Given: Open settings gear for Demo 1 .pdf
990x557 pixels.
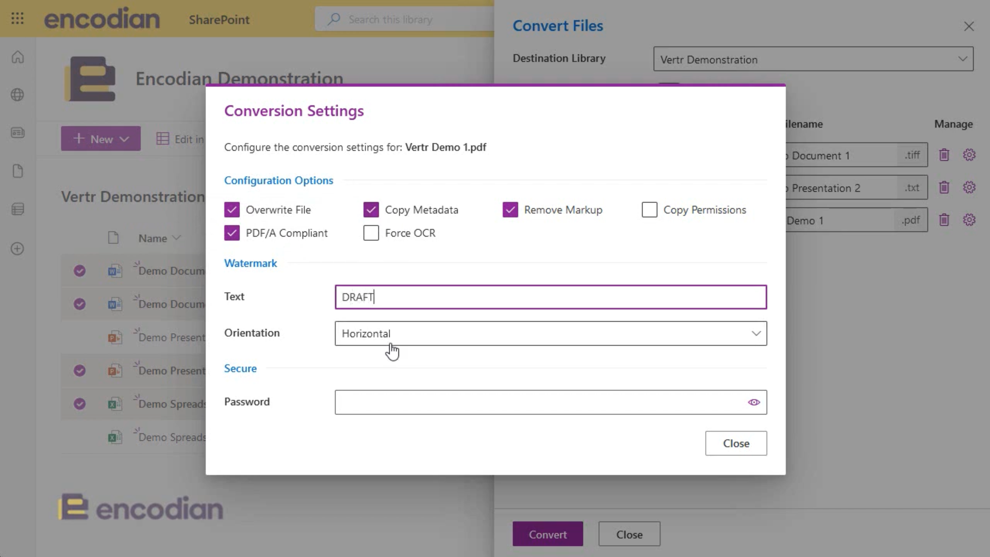Looking at the screenshot, I should tap(969, 220).
